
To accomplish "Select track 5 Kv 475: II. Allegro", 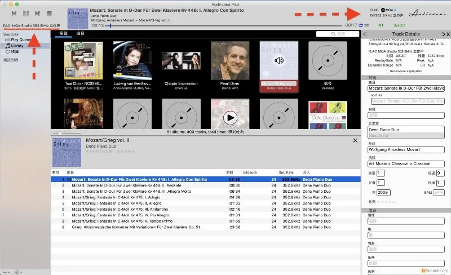I will pos(206,203).
